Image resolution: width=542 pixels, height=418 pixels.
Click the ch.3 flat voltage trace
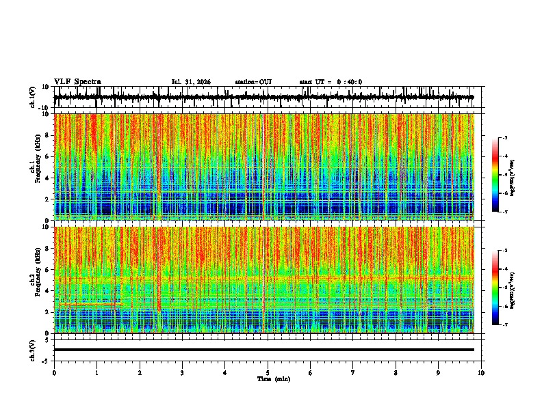(x=264, y=350)
